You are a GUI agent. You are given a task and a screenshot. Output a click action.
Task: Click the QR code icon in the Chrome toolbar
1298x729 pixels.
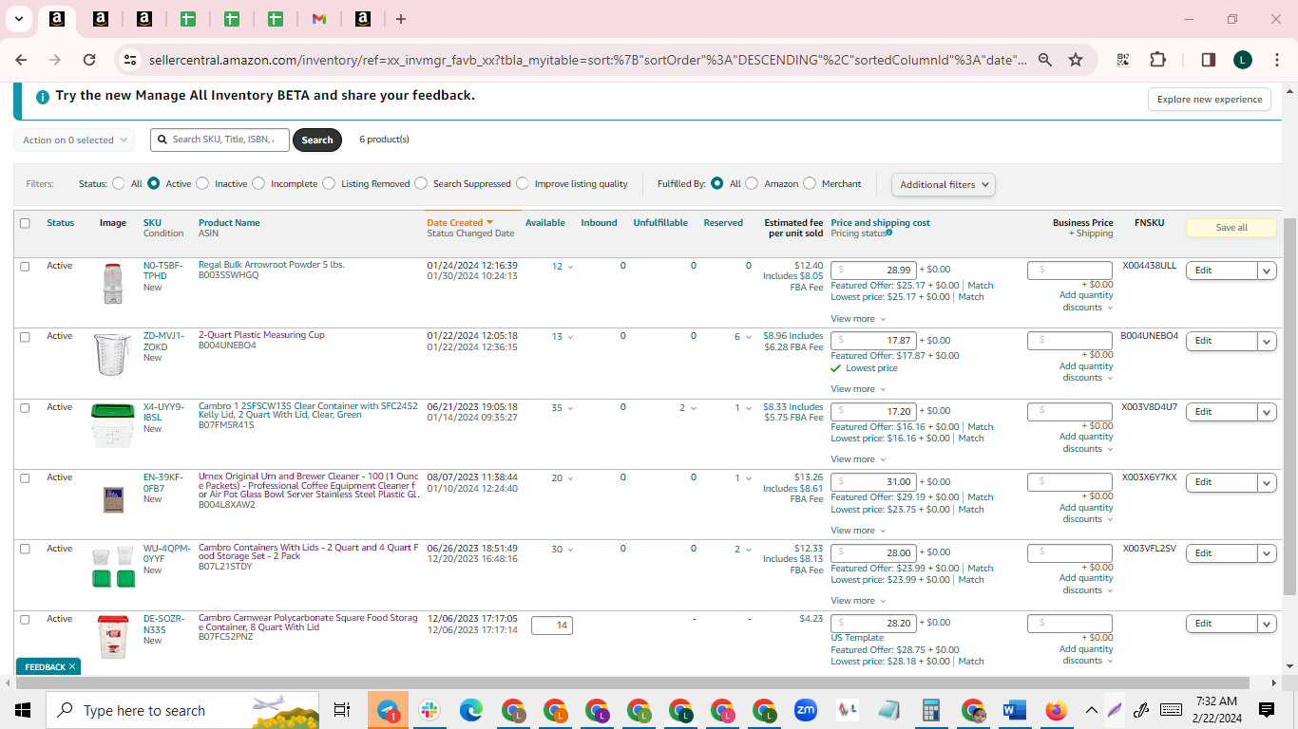[1123, 60]
